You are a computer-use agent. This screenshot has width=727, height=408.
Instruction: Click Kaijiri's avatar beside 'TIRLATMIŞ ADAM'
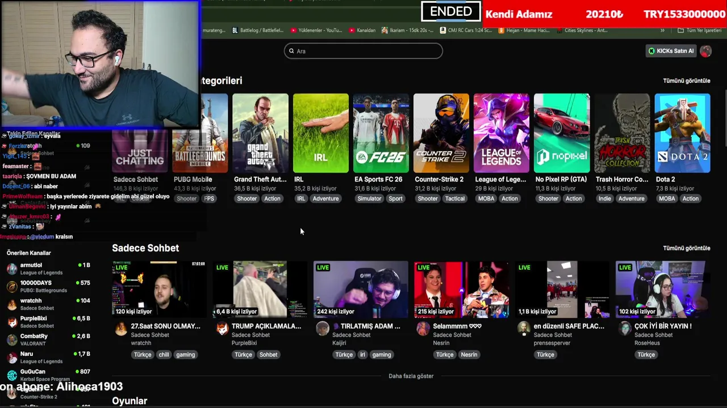click(x=323, y=329)
